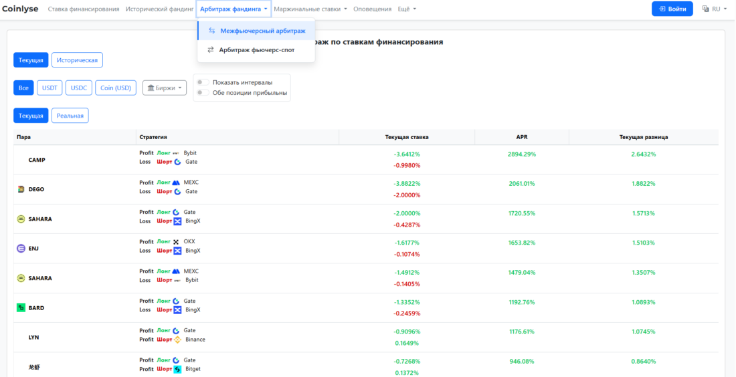Click the rate value -3.8822%
The height and width of the screenshot is (377, 736).
click(407, 184)
